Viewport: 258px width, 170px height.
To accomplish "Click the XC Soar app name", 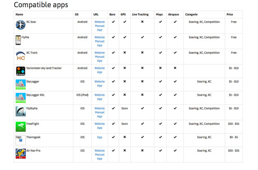I will click(x=31, y=22).
